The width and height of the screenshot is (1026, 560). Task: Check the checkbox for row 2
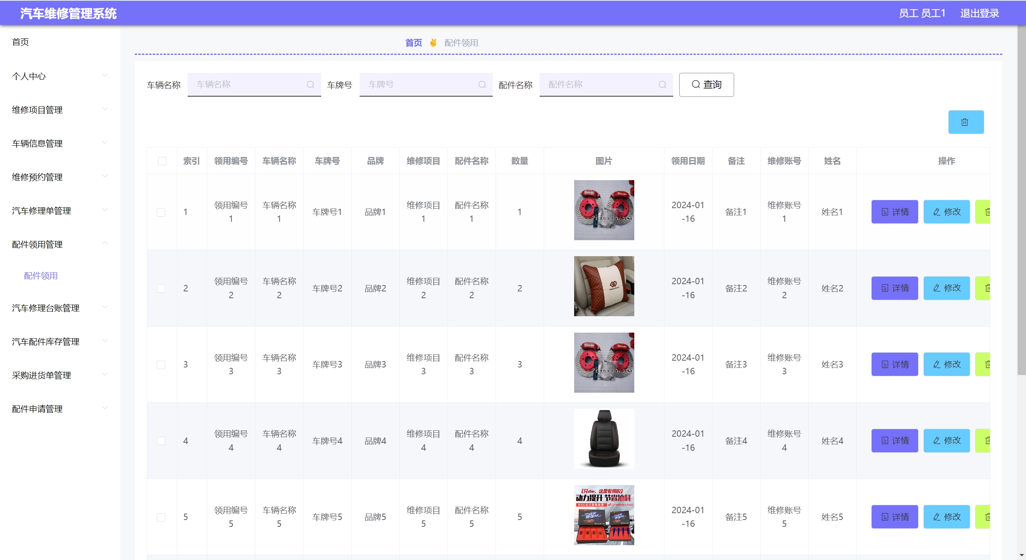[x=161, y=288]
